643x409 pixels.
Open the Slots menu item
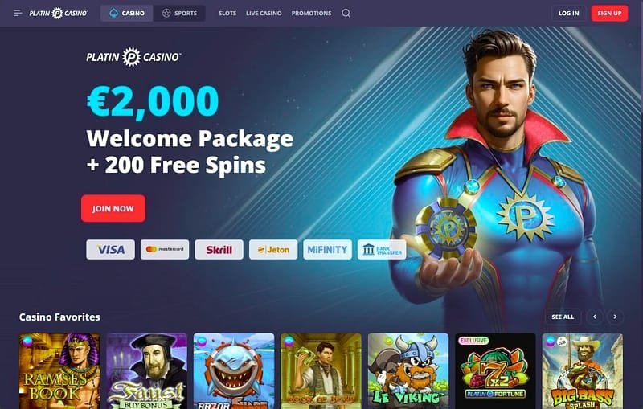(x=227, y=13)
